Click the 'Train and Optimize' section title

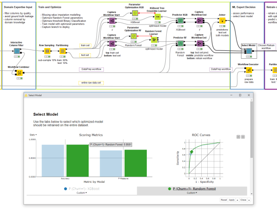pyautogui.click(x=50, y=7)
